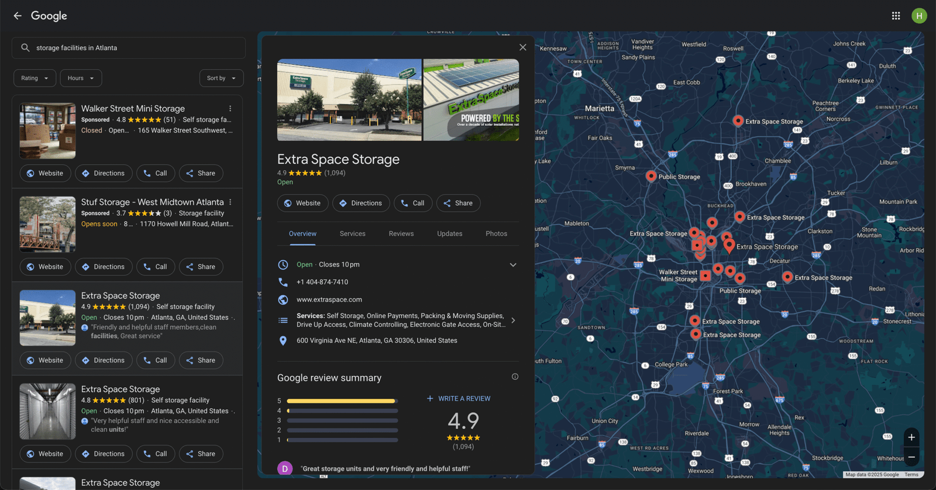936x490 pixels.
Task: Share Walker Street Mini Storage listing
Action: [201, 173]
